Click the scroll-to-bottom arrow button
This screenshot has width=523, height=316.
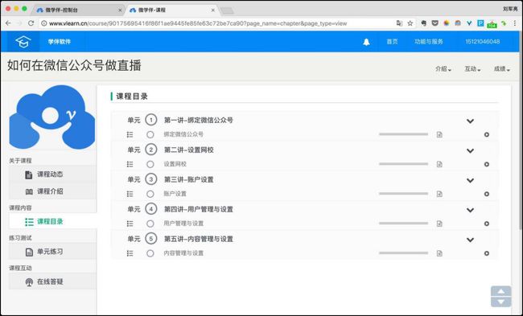pos(501,302)
